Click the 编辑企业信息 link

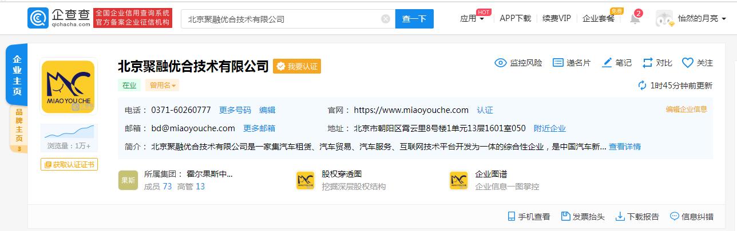coord(686,110)
